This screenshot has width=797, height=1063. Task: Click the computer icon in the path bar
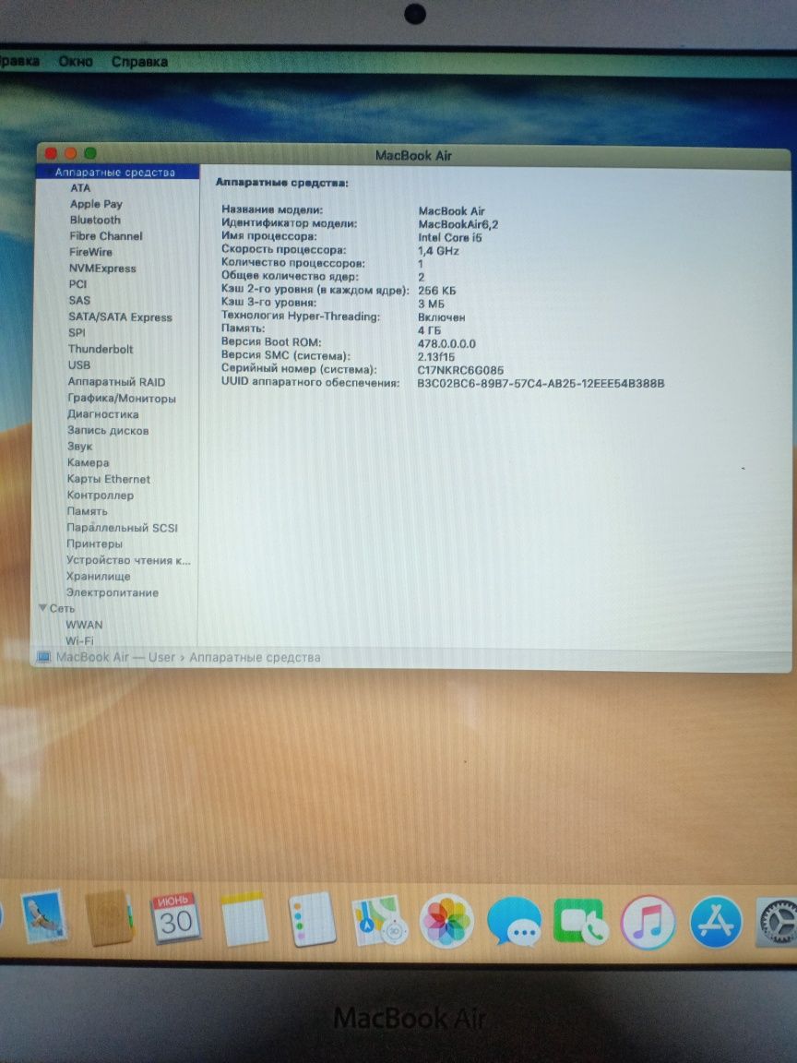(44, 657)
